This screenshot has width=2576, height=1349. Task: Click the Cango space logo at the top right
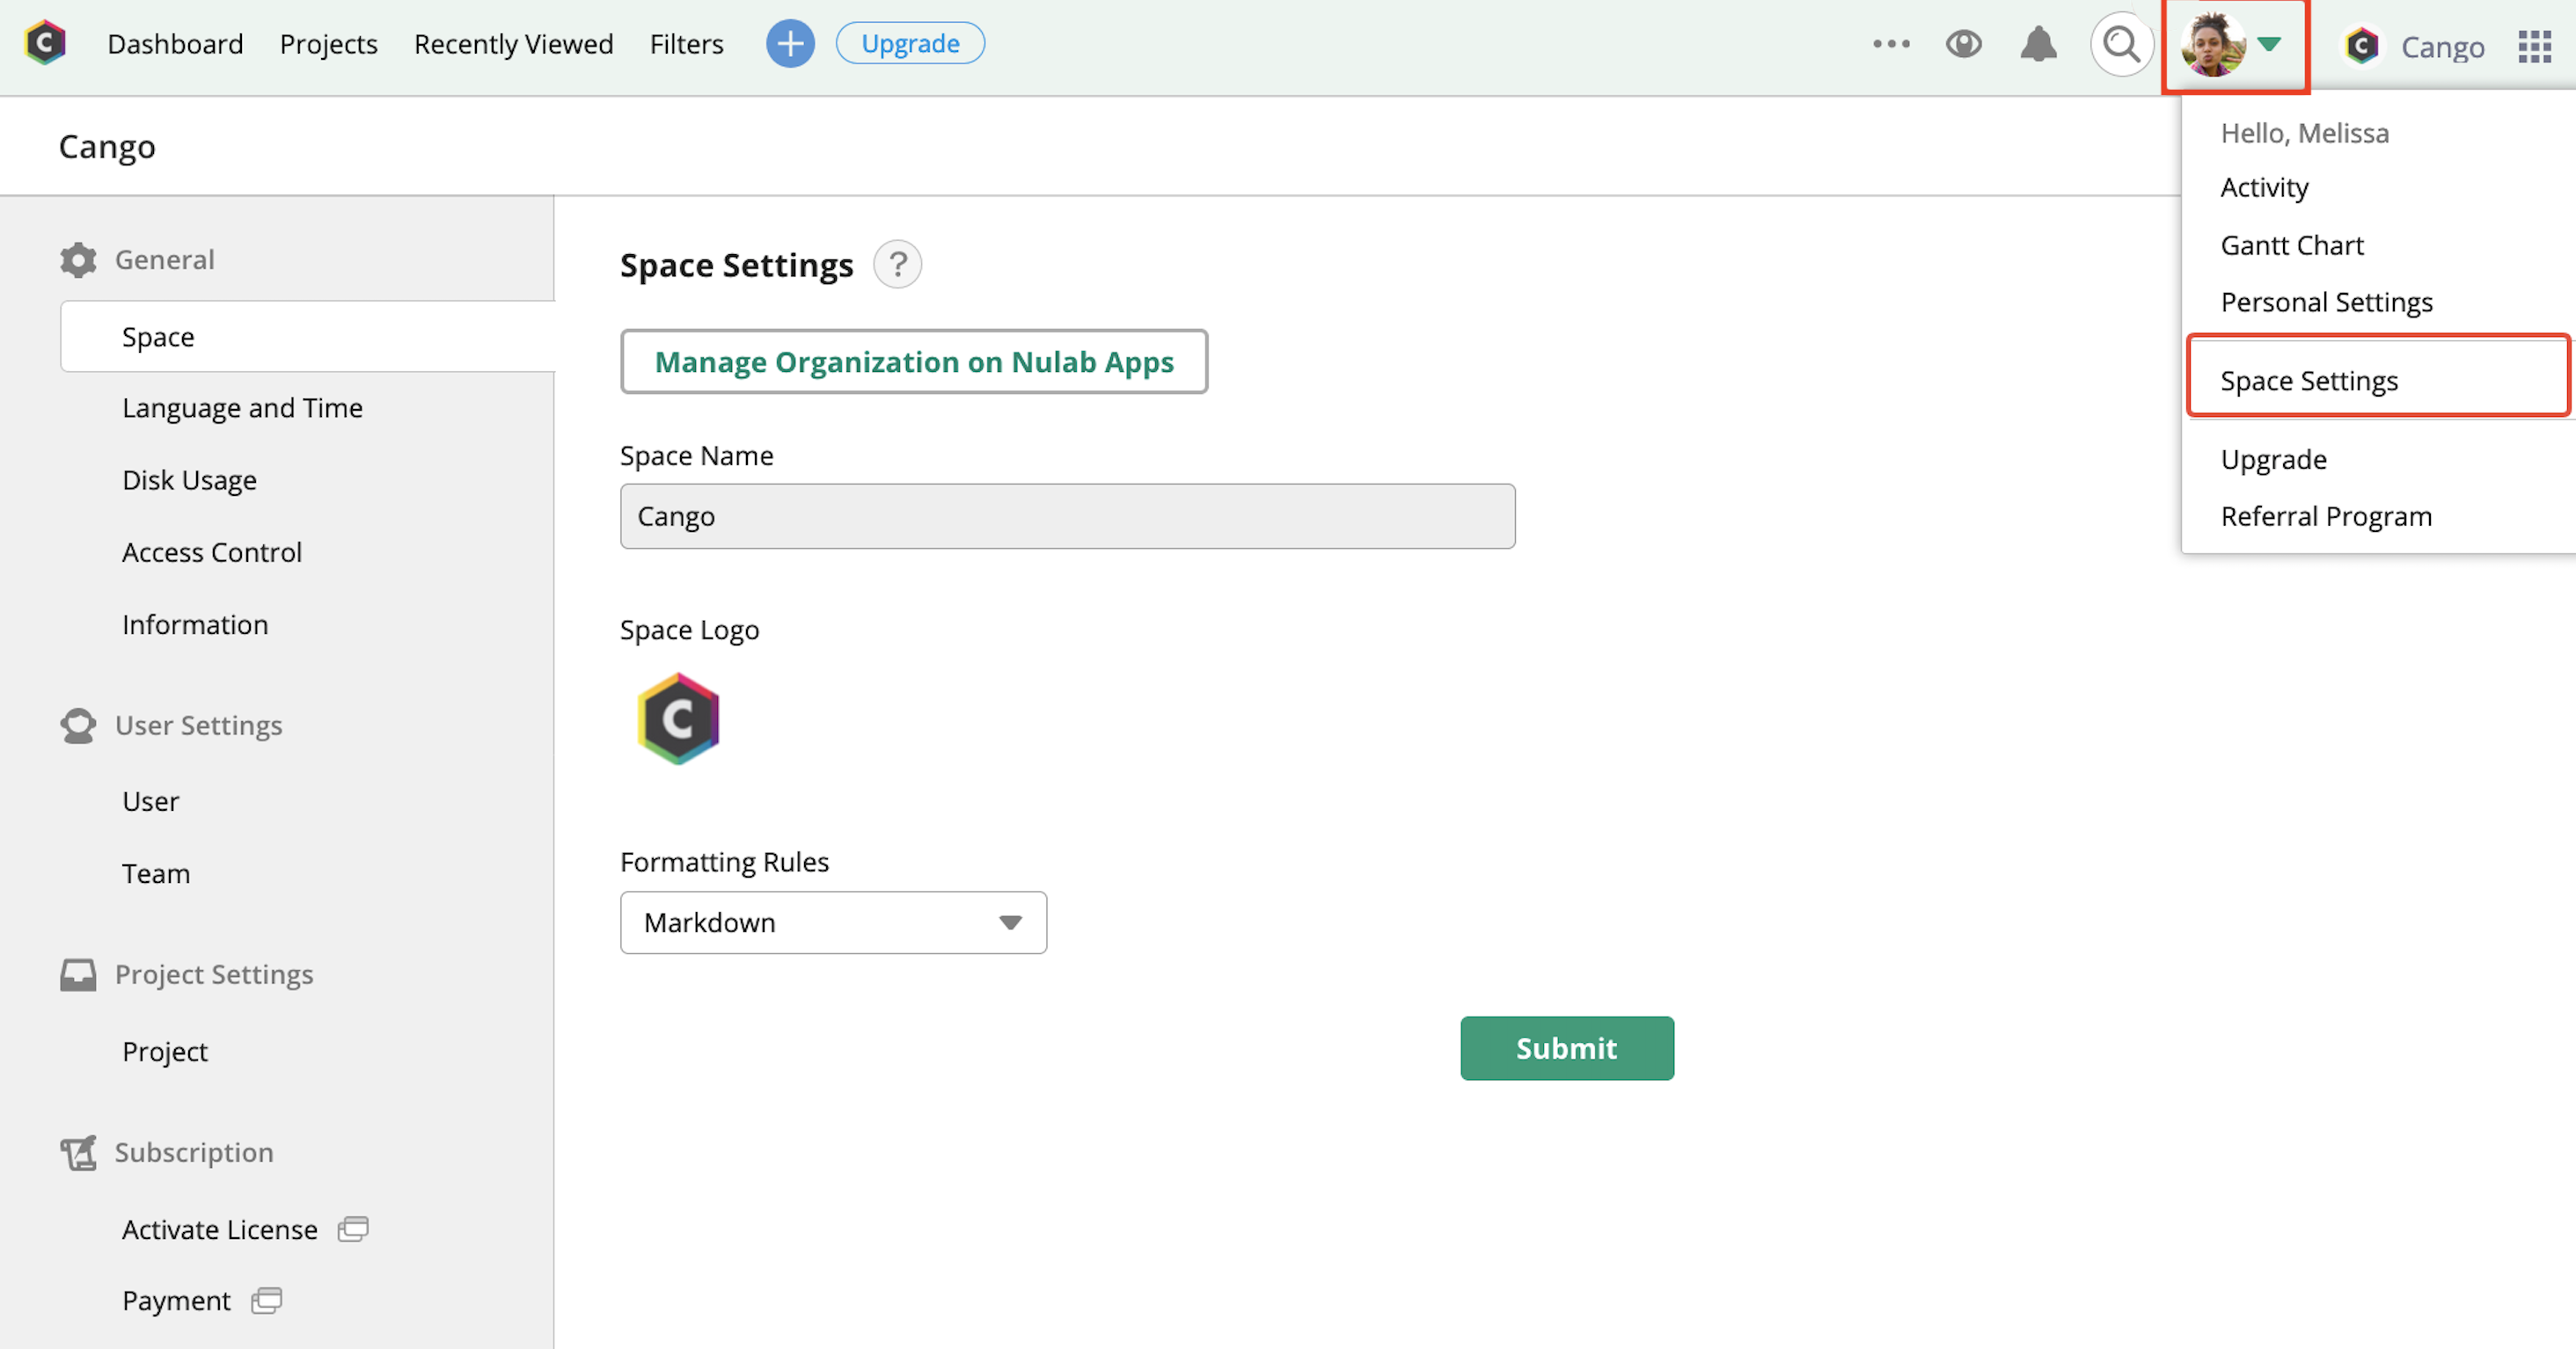tap(2363, 46)
